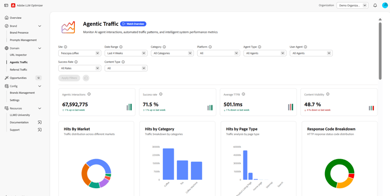Click the Watch Overview button
390x196 pixels.
coord(133,24)
